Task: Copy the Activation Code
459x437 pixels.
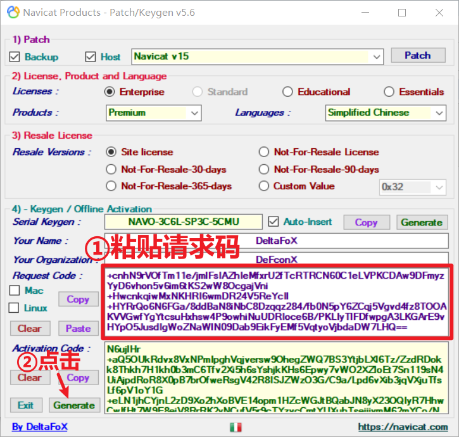Action: pyautogui.click(x=78, y=377)
